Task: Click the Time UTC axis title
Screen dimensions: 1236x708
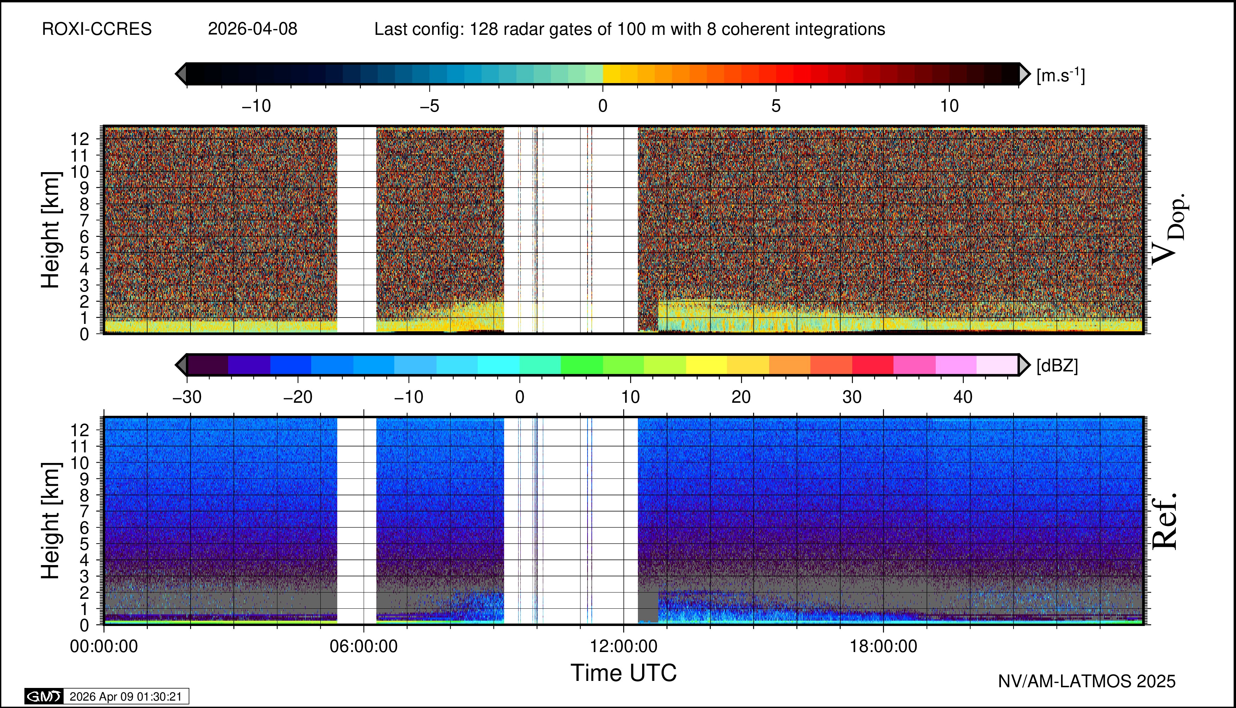Action: [x=623, y=673]
